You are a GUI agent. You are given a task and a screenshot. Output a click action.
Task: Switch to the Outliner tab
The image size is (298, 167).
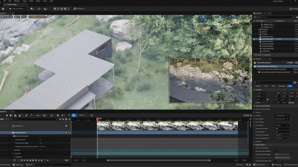(258, 13)
